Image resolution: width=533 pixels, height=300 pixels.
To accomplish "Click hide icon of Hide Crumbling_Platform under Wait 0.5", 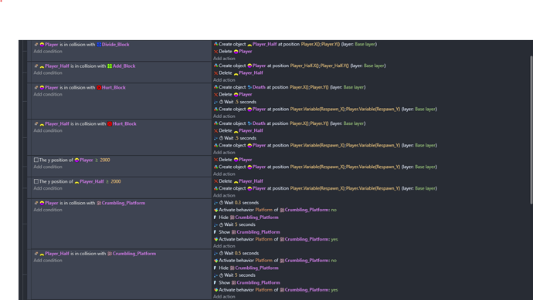I will click(x=216, y=268).
